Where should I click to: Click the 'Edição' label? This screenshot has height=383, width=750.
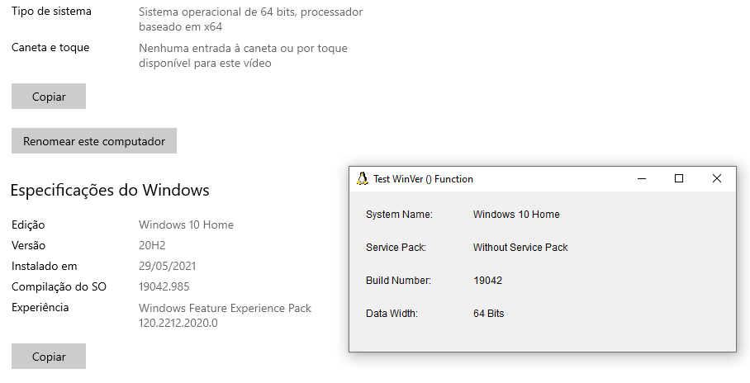point(28,225)
